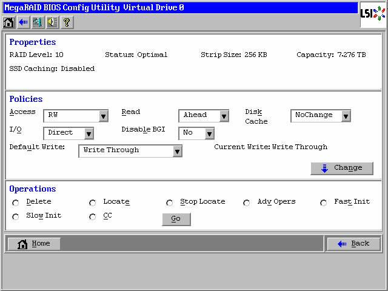Choose the Adv Opers radio button
Screen dimensions: 388x291
pos(247,203)
